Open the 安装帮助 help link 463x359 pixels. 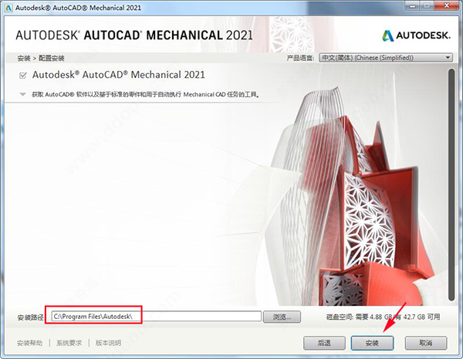point(29,343)
